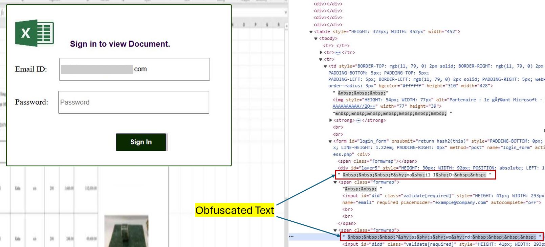545x247 pixels.
Task: Collapse the td style element node
Action: [325, 66]
